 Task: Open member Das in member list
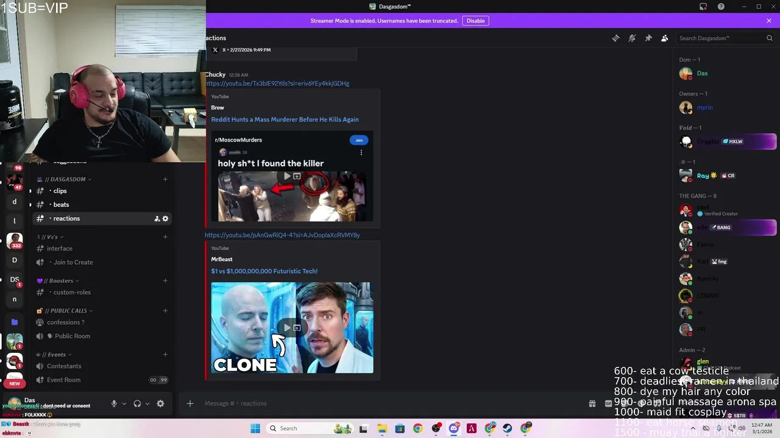click(x=728, y=74)
